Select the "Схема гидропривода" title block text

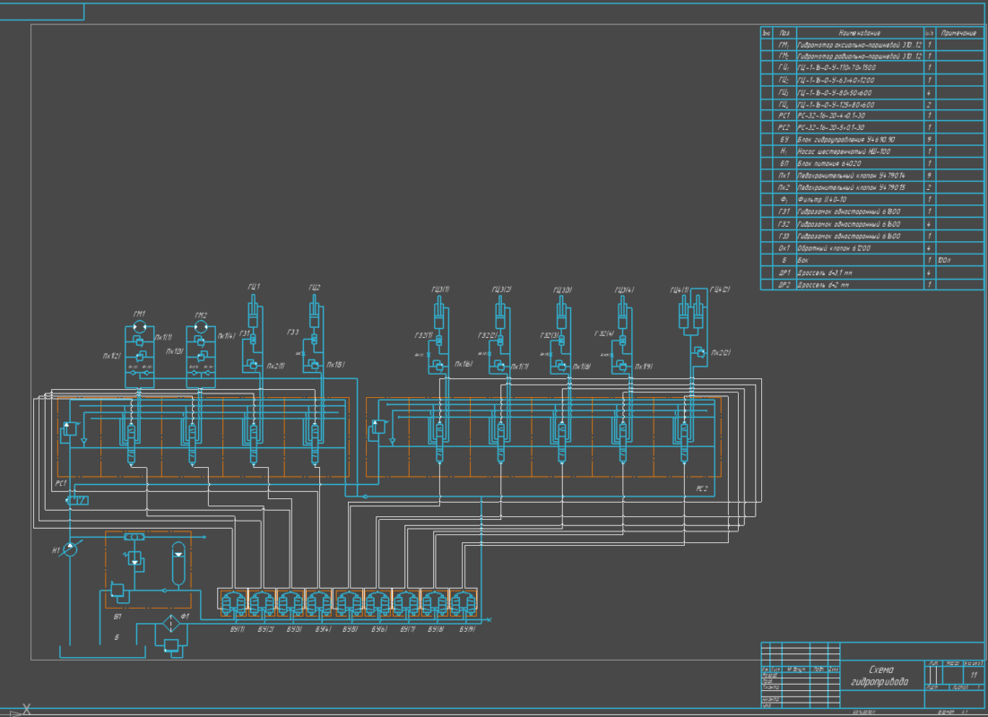pyautogui.click(x=879, y=676)
